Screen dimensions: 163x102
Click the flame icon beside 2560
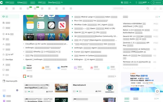pyautogui.click(x=96, y=91)
